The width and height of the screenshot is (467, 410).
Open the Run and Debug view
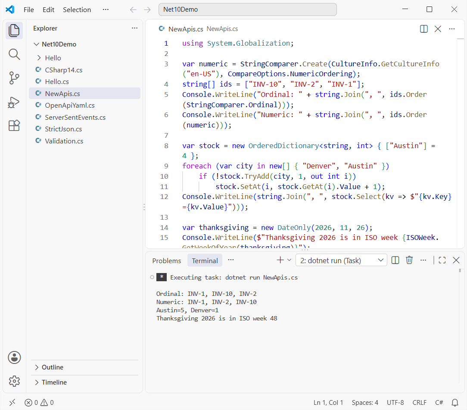14,102
